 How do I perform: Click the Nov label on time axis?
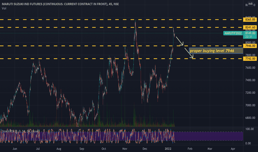click(x=125, y=149)
